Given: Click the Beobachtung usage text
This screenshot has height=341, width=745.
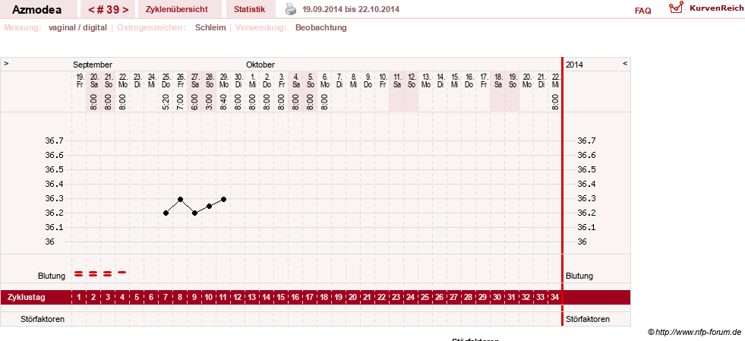Looking at the screenshot, I should click(x=321, y=27).
